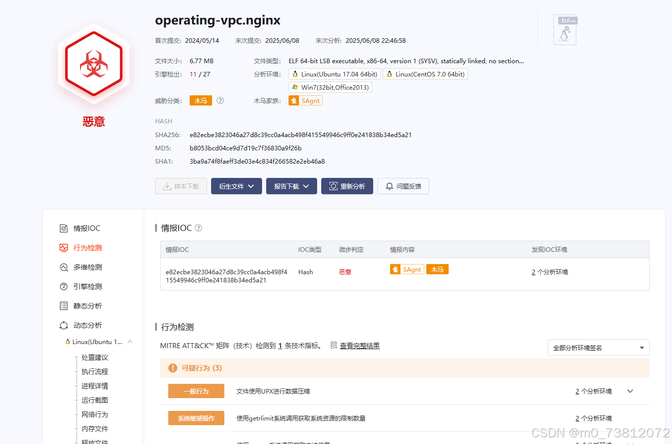Click the MD5 value b8053bcd04ce9d7d19c7f36830a9f26b

click(246, 148)
